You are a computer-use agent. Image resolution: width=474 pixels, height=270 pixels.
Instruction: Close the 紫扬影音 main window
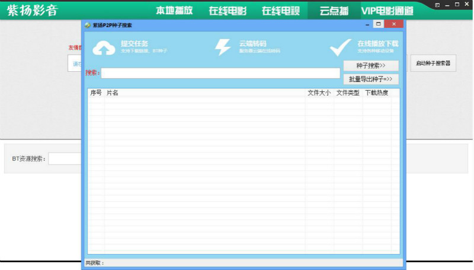[467, 5]
